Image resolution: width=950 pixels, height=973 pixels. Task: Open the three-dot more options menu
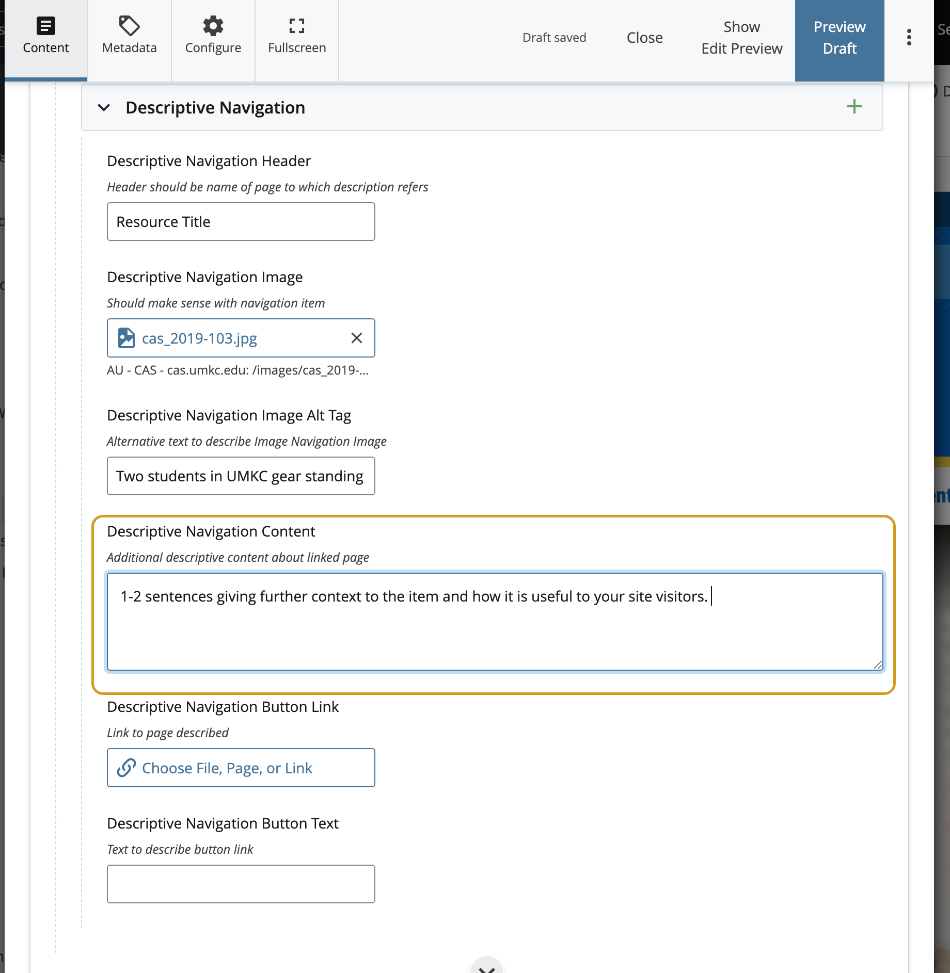click(909, 37)
